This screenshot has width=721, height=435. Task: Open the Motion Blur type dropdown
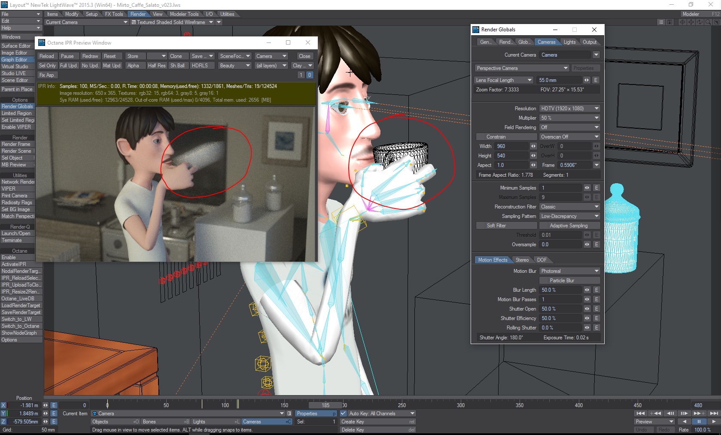pyautogui.click(x=569, y=271)
